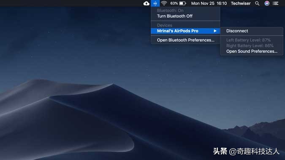Open Notification Center list icon
This screenshot has width=285, height=160.
click(x=276, y=3)
